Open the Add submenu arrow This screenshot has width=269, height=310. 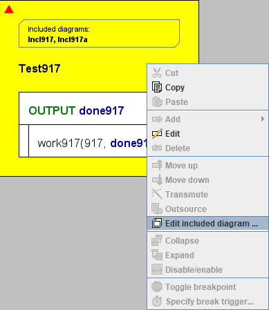(x=263, y=119)
